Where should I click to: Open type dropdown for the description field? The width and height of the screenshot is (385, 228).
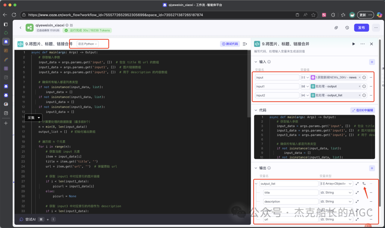point(336,202)
